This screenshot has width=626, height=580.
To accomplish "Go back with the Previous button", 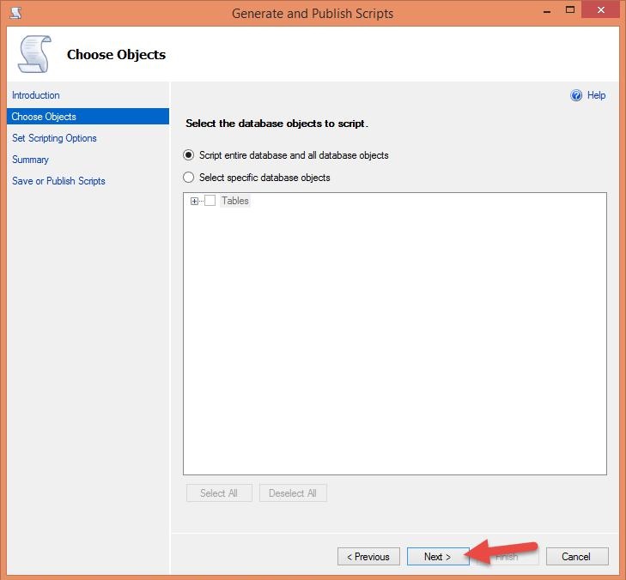I will point(368,557).
